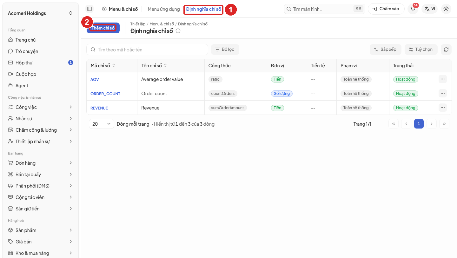Open the AOV metric link
Image resolution: width=457 pixels, height=258 pixels.
95,79
